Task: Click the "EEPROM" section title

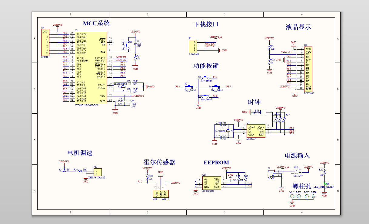Action: [216, 162]
